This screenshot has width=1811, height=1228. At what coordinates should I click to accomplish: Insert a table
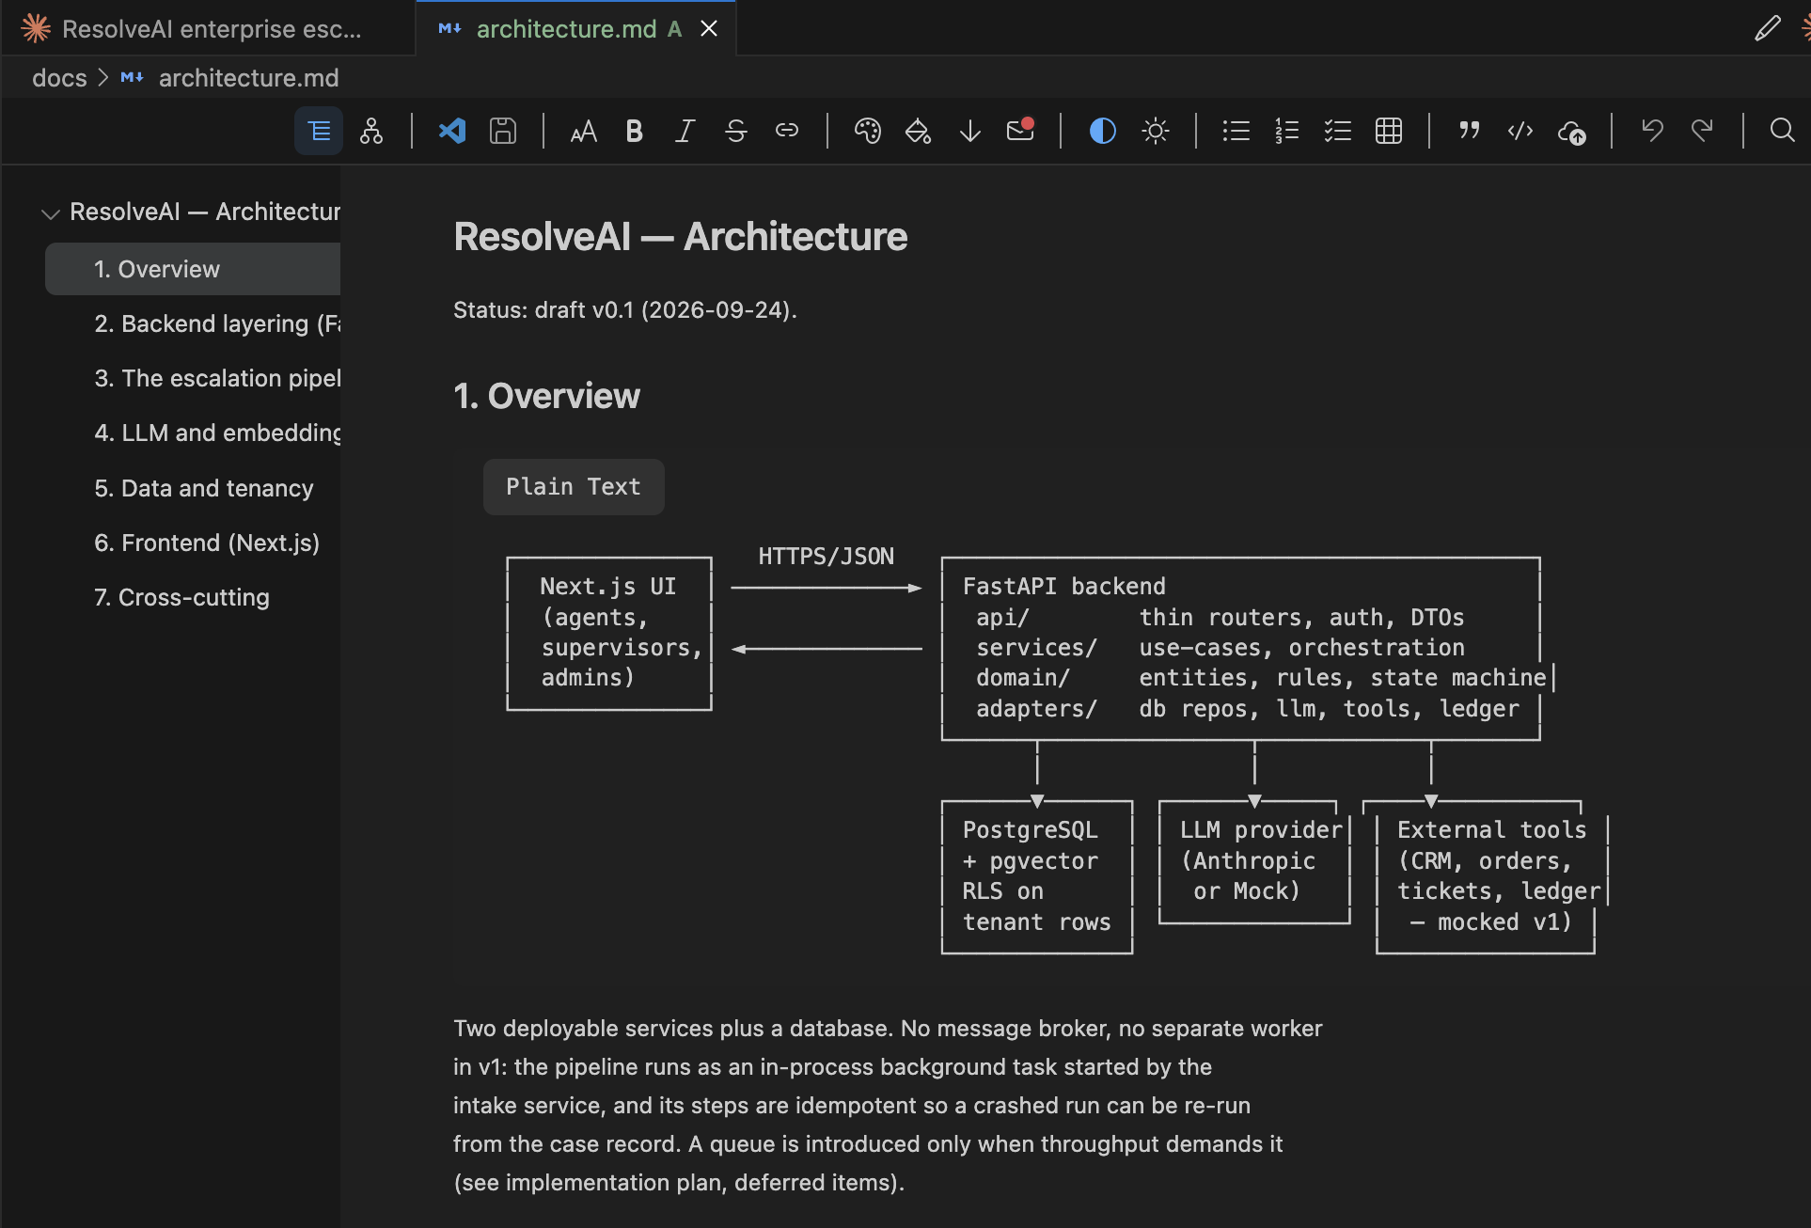(1389, 131)
